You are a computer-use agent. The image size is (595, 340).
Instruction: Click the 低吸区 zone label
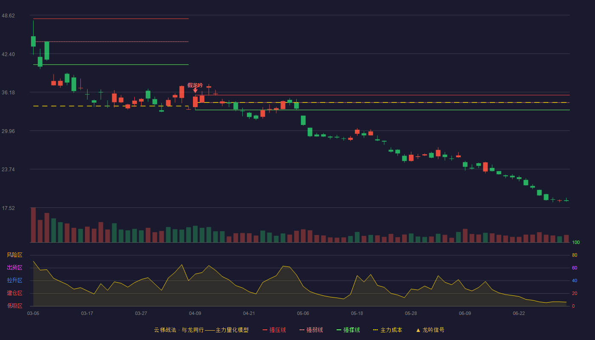14,306
